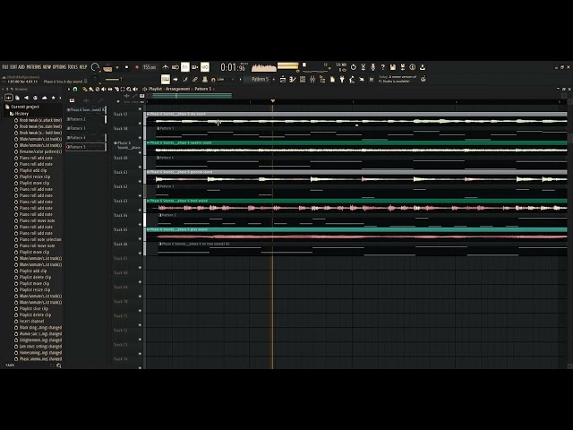The image size is (573, 430).
Task: Open the undo history clock icon
Action: pos(354,67)
